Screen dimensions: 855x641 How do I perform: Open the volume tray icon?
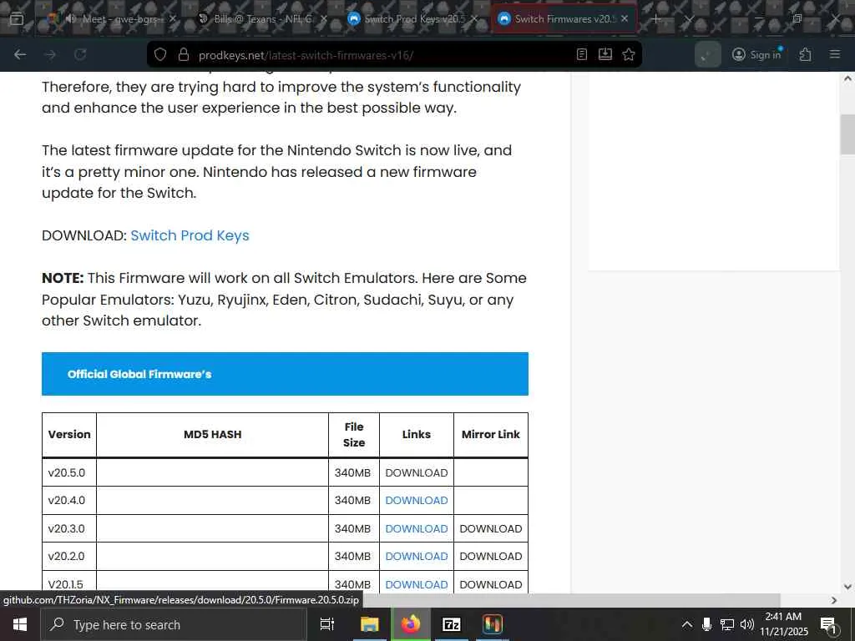(747, 624)
